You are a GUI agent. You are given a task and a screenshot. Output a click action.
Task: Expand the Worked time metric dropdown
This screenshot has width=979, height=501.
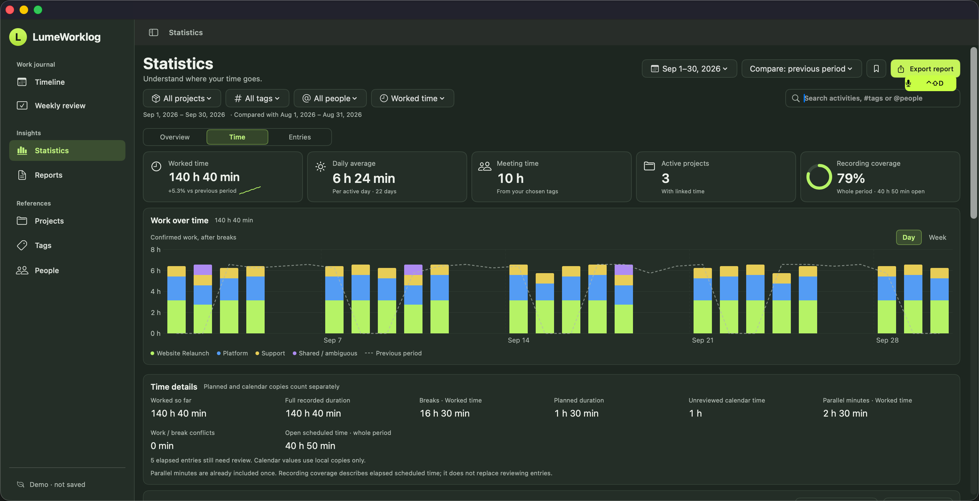point(412,98)
